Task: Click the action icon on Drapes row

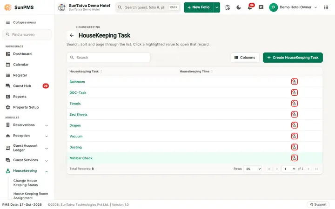Action: (295, 125)
